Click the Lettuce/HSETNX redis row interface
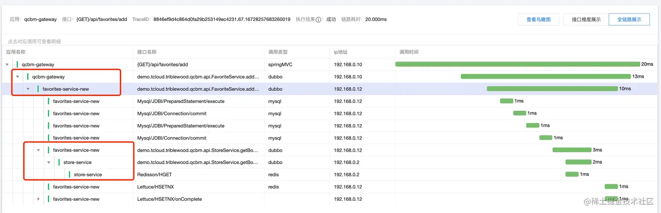 (x=155, y=187)
